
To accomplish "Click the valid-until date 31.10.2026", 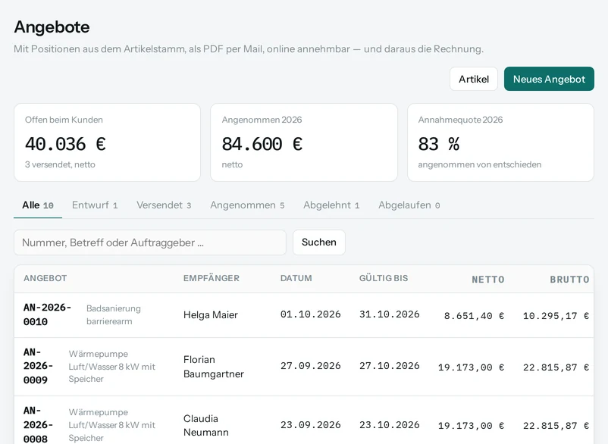I will pos(390,314).
